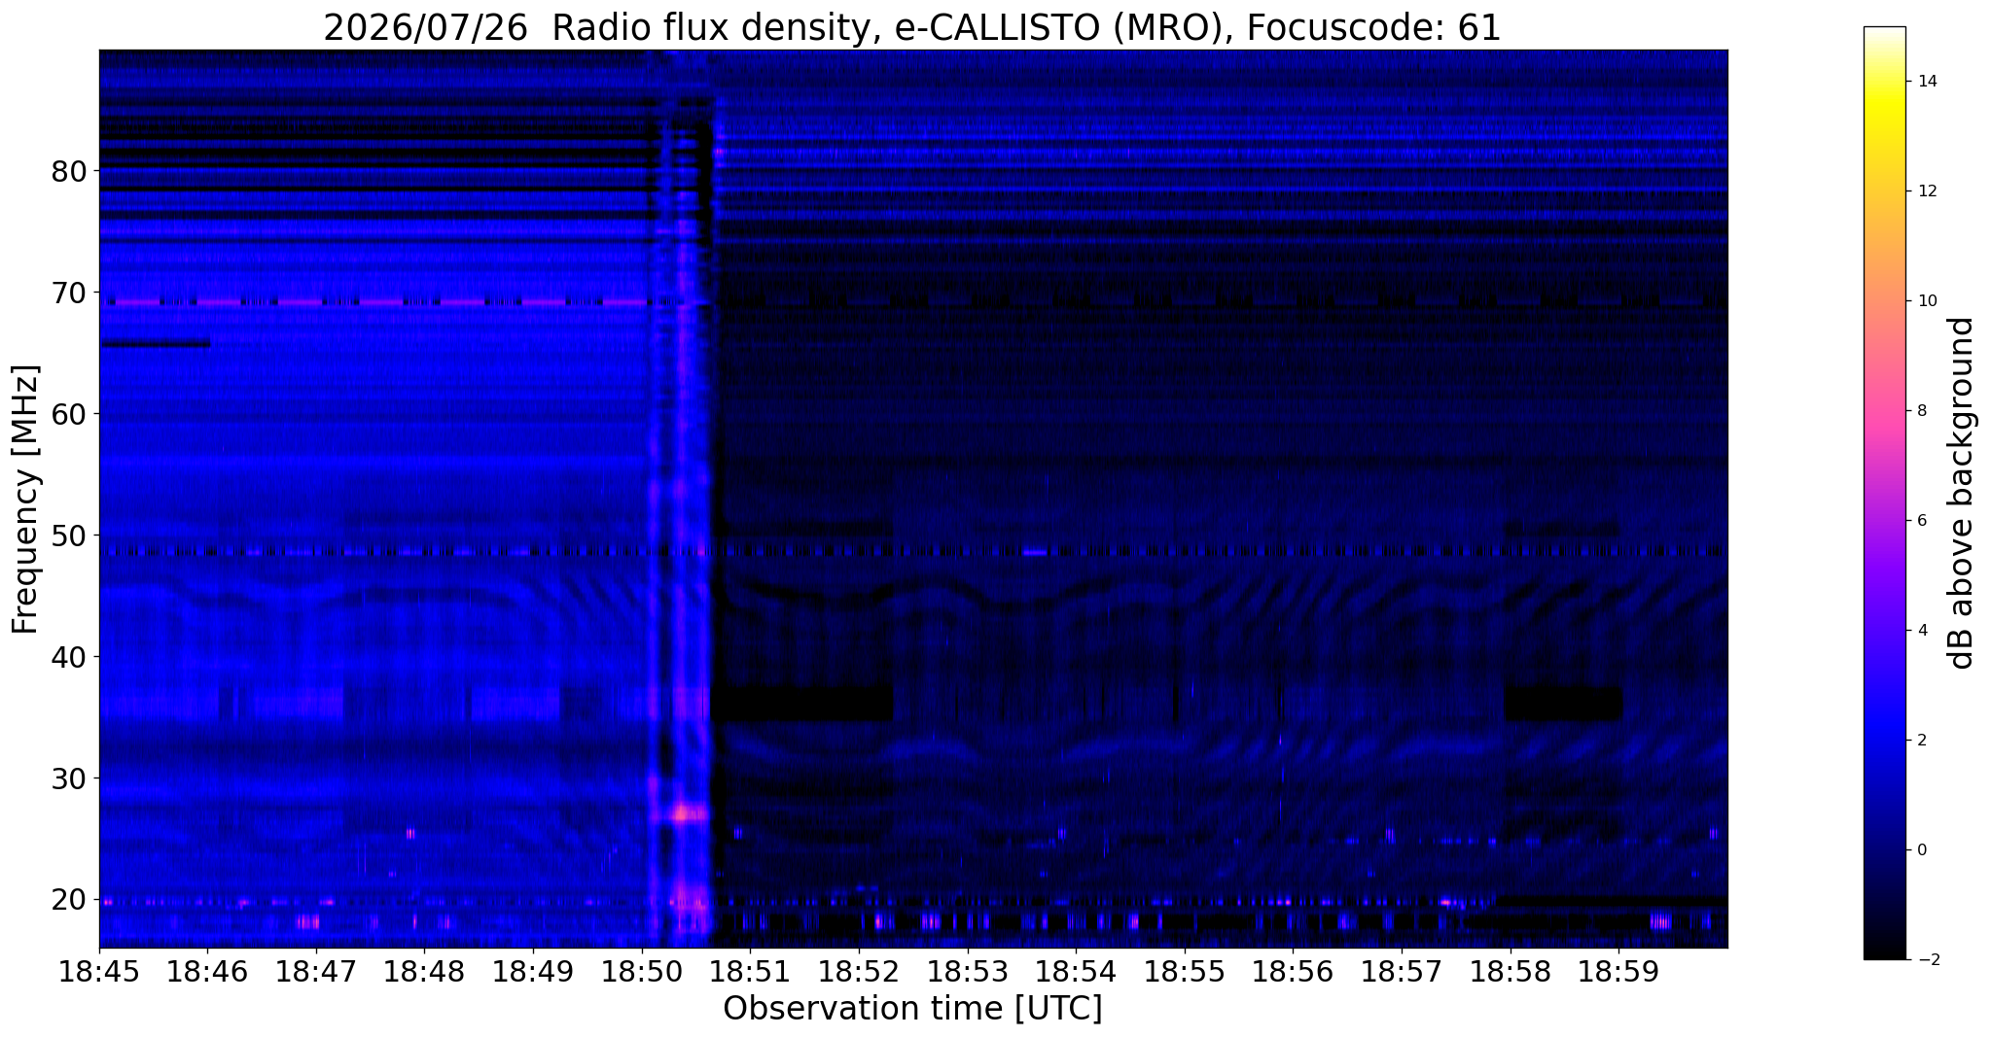
Task: Click the 18:49 time tick label
Action: (533, 972)
